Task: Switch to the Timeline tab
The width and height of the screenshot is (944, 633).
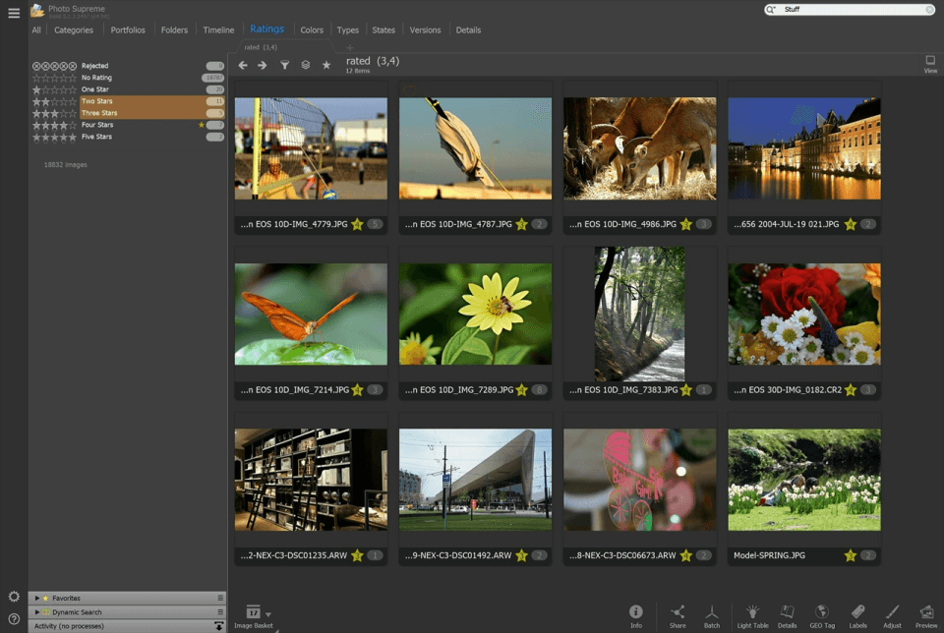Action: 218,29
